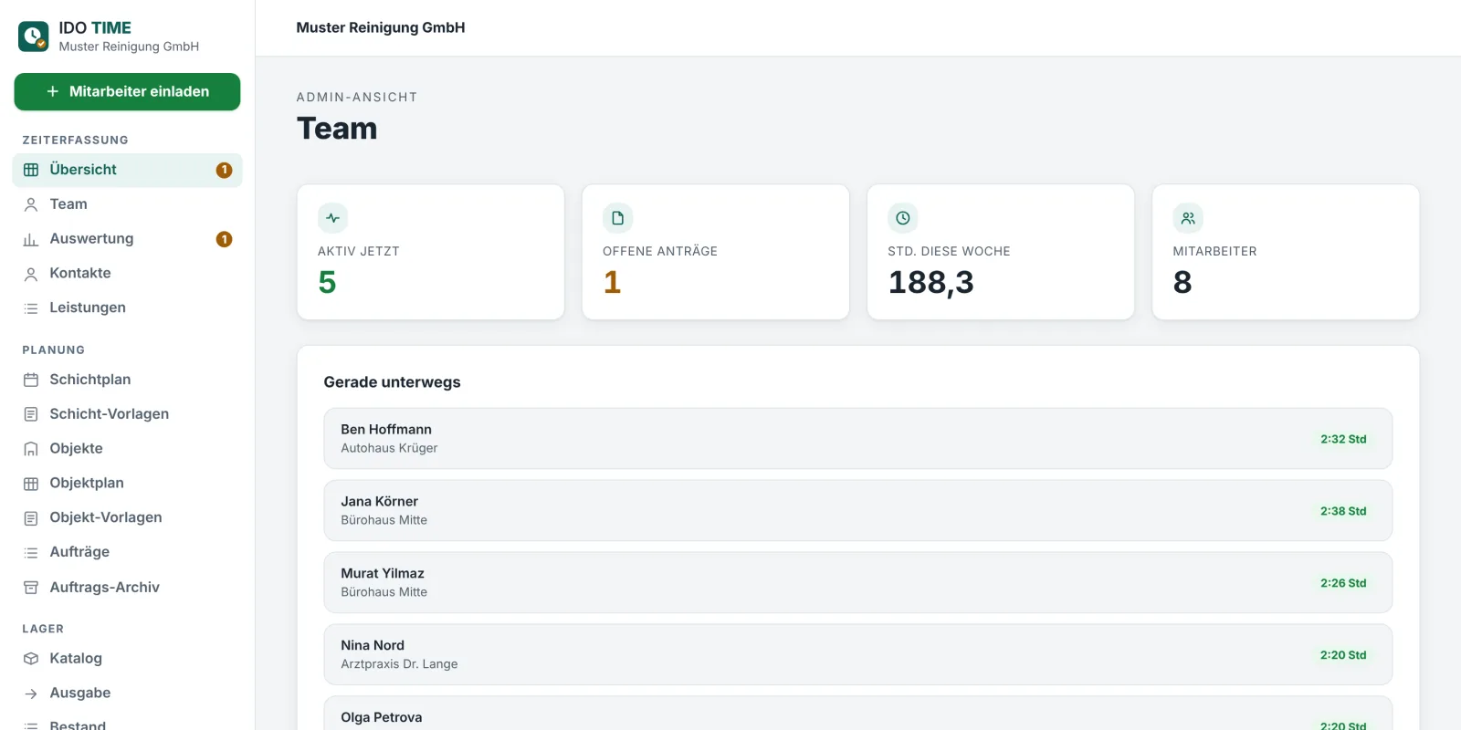Click the Auftrags-Archiv archive box icon
The width and height of the screenshot is (1461, 730).
click(x=31, y=588)
